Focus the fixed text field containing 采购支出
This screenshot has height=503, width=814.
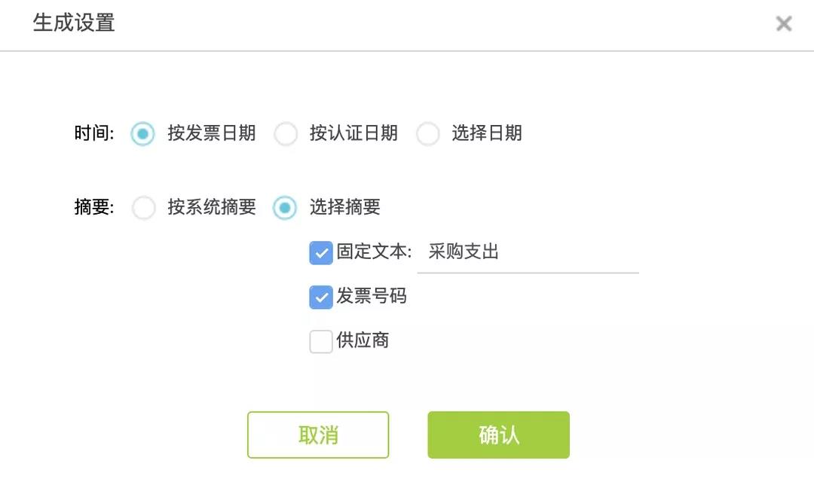(528, 253)
